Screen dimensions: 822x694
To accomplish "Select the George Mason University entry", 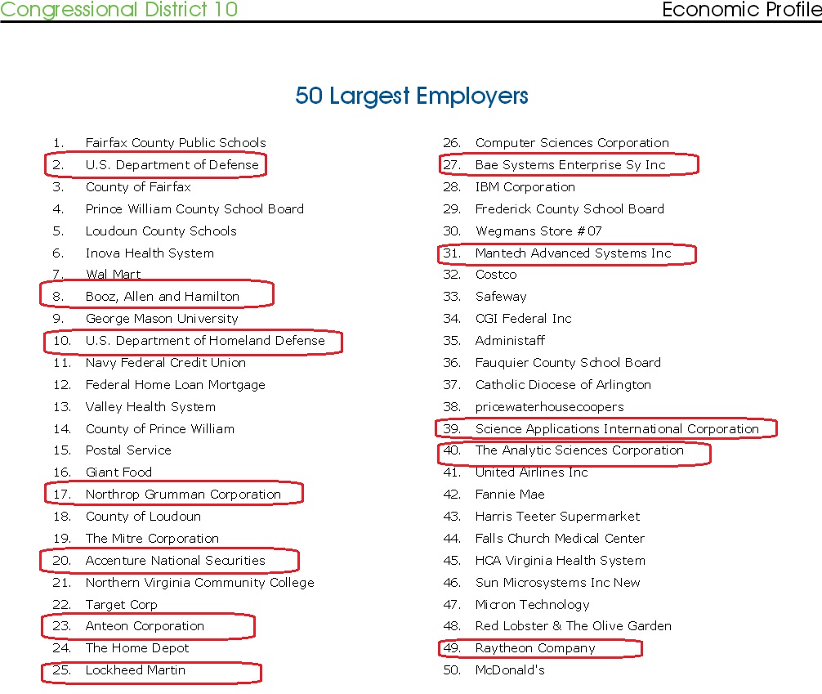I will tap(162, 319).
